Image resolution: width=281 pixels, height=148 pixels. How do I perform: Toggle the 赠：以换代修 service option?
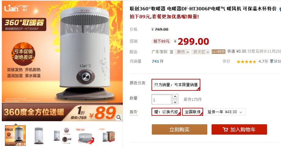pos(166,112)
